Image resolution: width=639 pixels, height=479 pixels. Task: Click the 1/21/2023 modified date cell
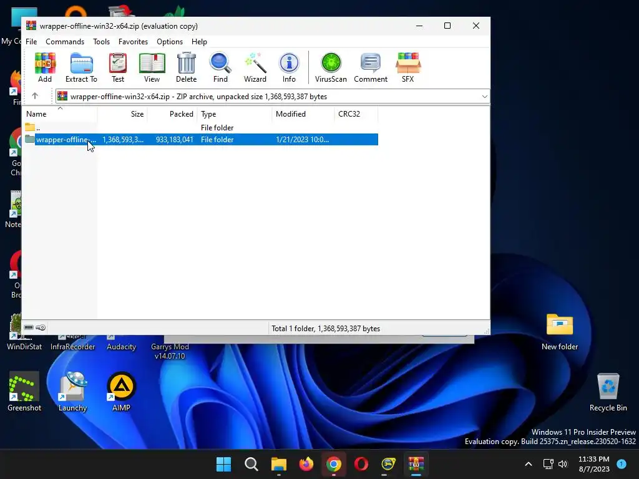pyautogui.click(x=303, y=139)
